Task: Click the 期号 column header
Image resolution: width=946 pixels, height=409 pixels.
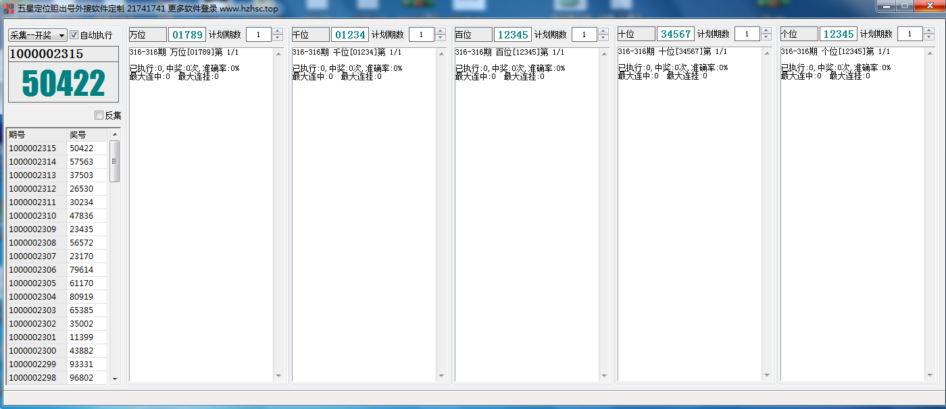Action: pos(36,134)
